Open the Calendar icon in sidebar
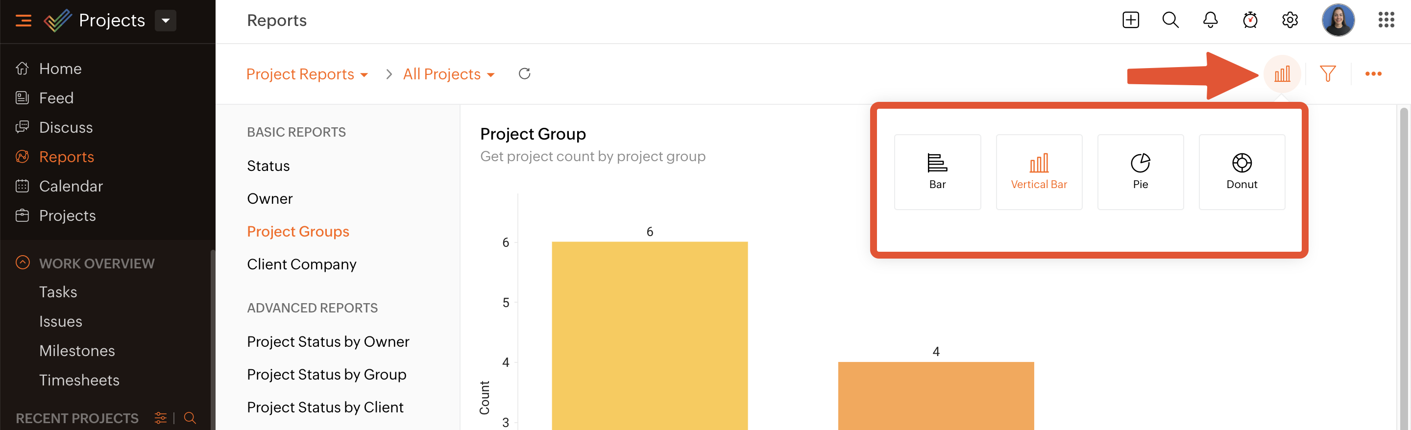The image size is (1411, 430). [22, 186]
